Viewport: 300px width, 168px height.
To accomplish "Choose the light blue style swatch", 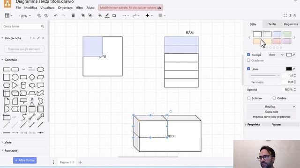I will pyautogui.click(x=277, y=34).
